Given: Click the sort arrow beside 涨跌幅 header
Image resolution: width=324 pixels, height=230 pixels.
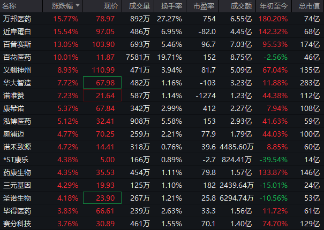Looking at the screenshot, I should [x=78, y=5].
